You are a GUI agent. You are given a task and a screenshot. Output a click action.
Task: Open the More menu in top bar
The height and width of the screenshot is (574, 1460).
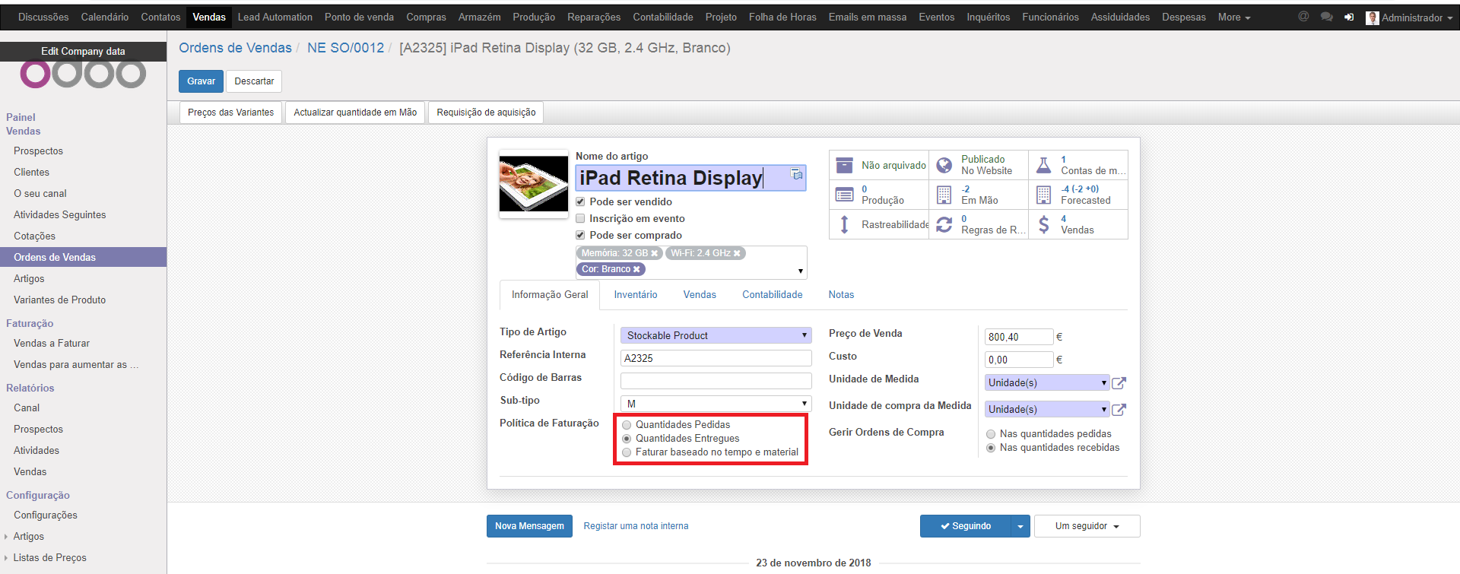point(1233,17)
